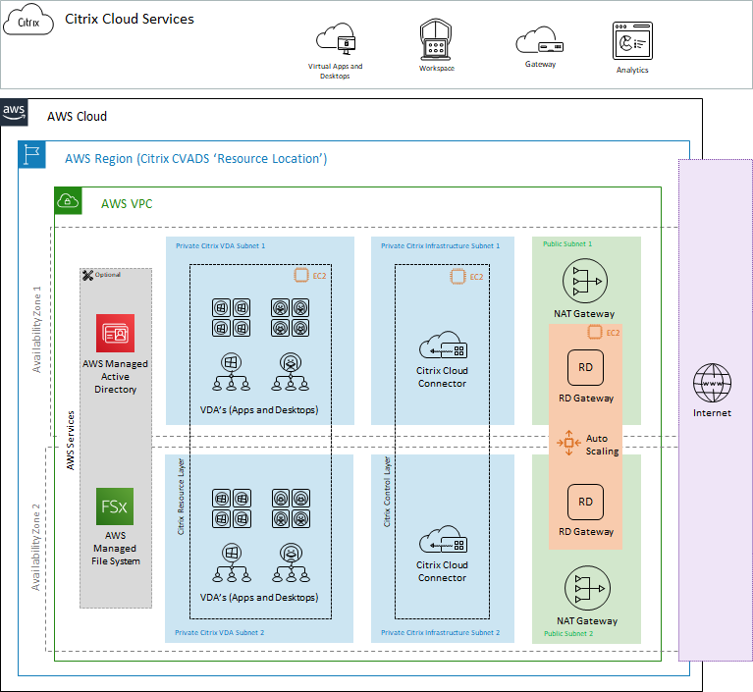Image resolution: width=753 pixels, height=692 pixels.
Task: Click the 'Citrix Cloud Services' title text
Action: 130,19
